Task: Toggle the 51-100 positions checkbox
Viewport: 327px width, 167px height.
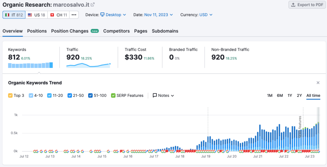Action: coord(90,96)
